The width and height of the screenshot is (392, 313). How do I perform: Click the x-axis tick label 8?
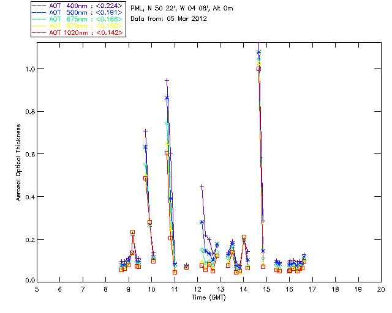106,289
